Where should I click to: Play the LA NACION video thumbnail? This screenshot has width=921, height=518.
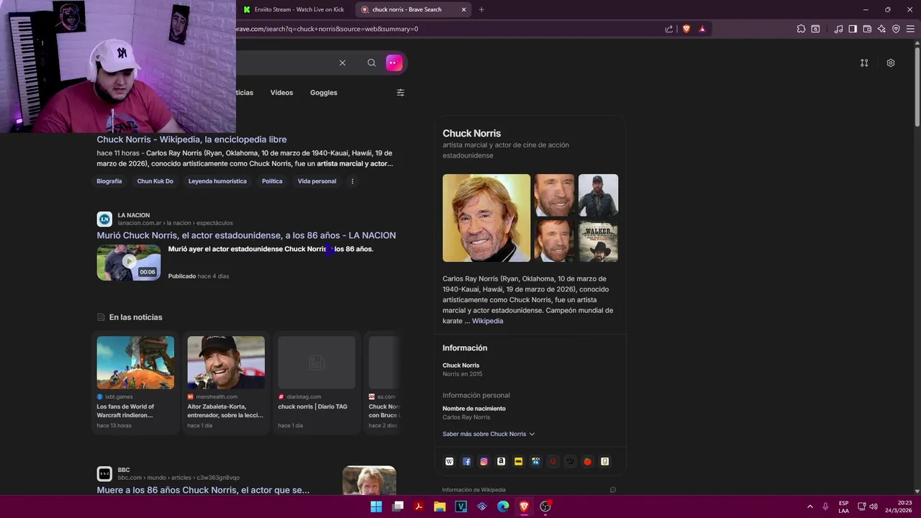129,263
